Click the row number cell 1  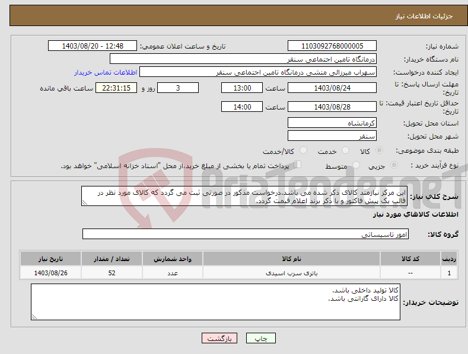[449, 273]
